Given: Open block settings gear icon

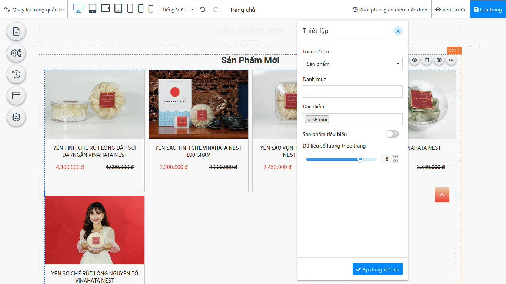Looking at the screenshot, I should pos(439,60).
